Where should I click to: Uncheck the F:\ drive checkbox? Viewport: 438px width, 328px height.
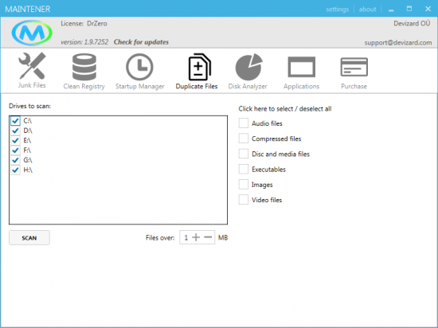pos(15,150)
